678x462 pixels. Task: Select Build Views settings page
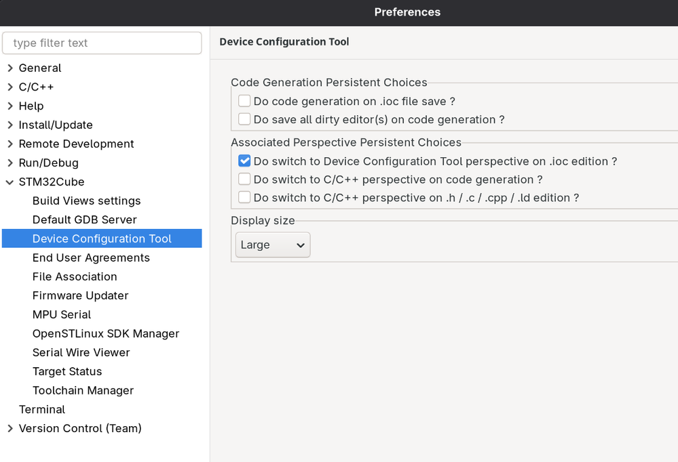pyautogui.click(x=86, y=201)
